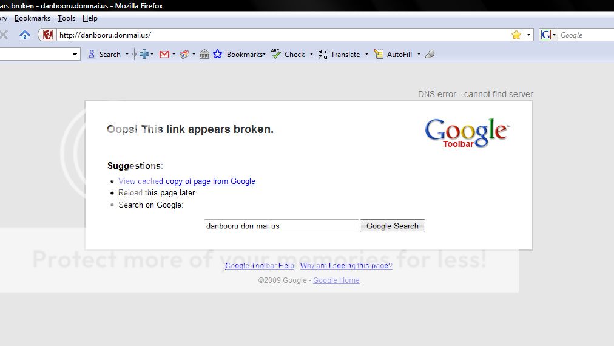This screenshot has width=614, height=346.
Task: Click the Google News icon in toolbar
Action: (184, 54)
